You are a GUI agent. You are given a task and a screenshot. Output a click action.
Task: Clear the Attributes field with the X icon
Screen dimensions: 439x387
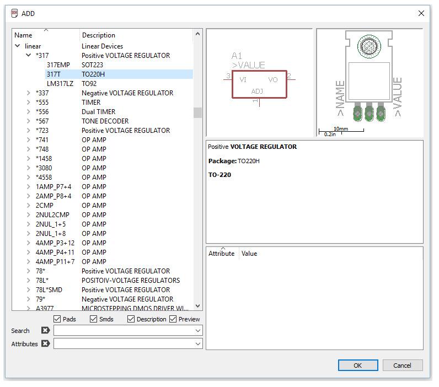click(x=45, y=343)
